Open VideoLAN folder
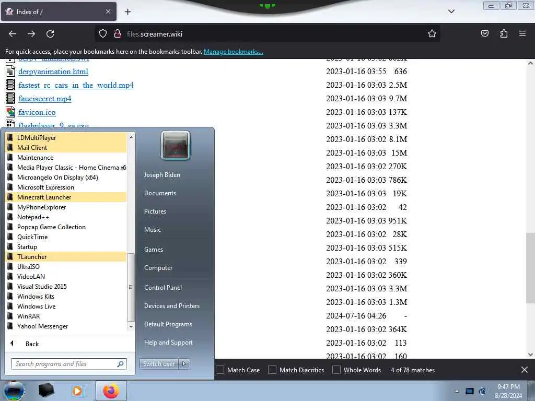The height and width of the screenshot is (401, 535). click(x=66, y=276)
